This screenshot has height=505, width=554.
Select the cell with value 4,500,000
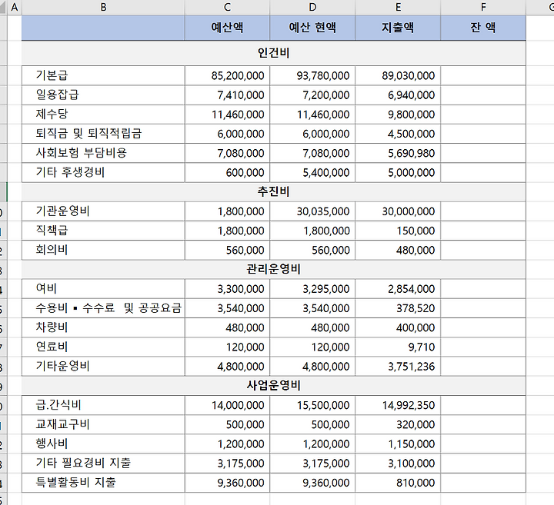point(399,134)
